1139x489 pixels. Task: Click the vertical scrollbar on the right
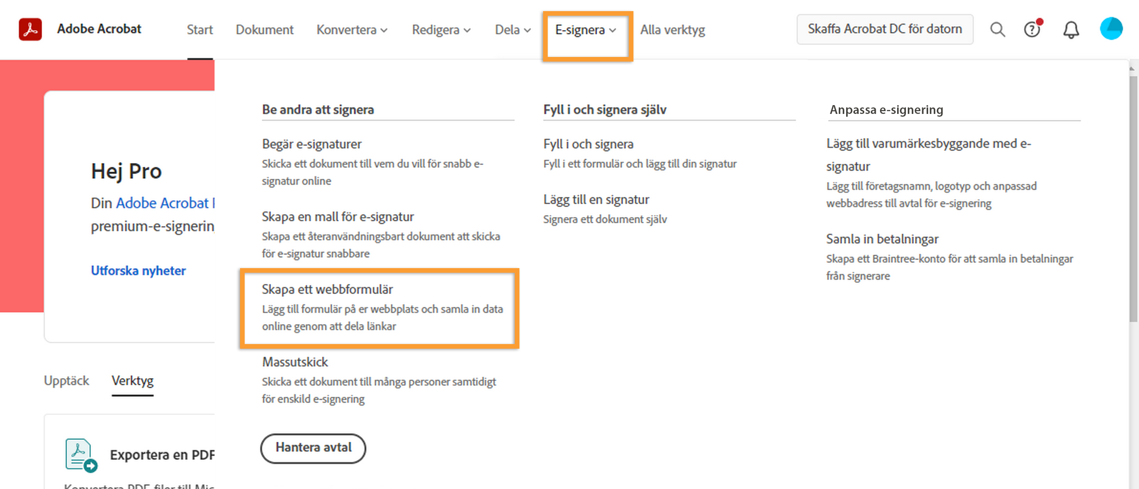[1133, 199]
